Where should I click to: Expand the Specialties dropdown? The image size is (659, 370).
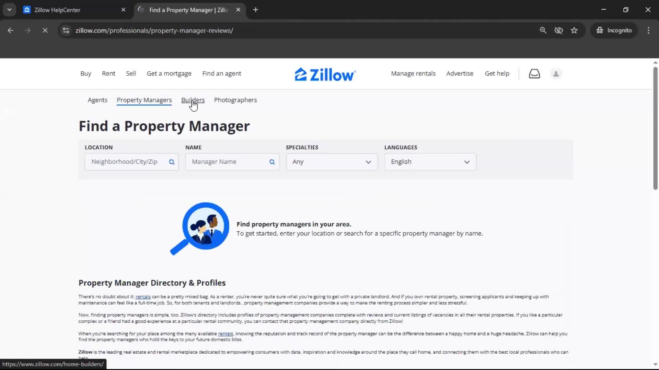(x=332, y=162)
